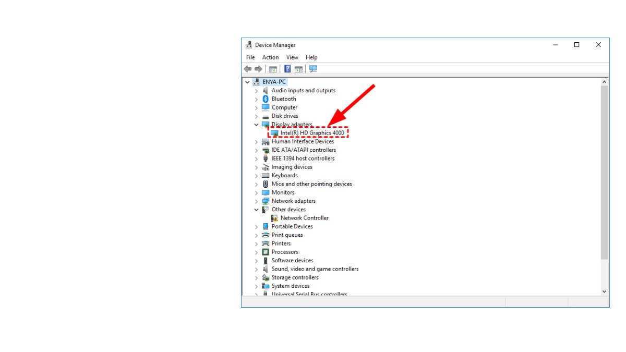Click the Help toolbar icon
Viewport: 626px width, 352px height.
coord(287,68)
